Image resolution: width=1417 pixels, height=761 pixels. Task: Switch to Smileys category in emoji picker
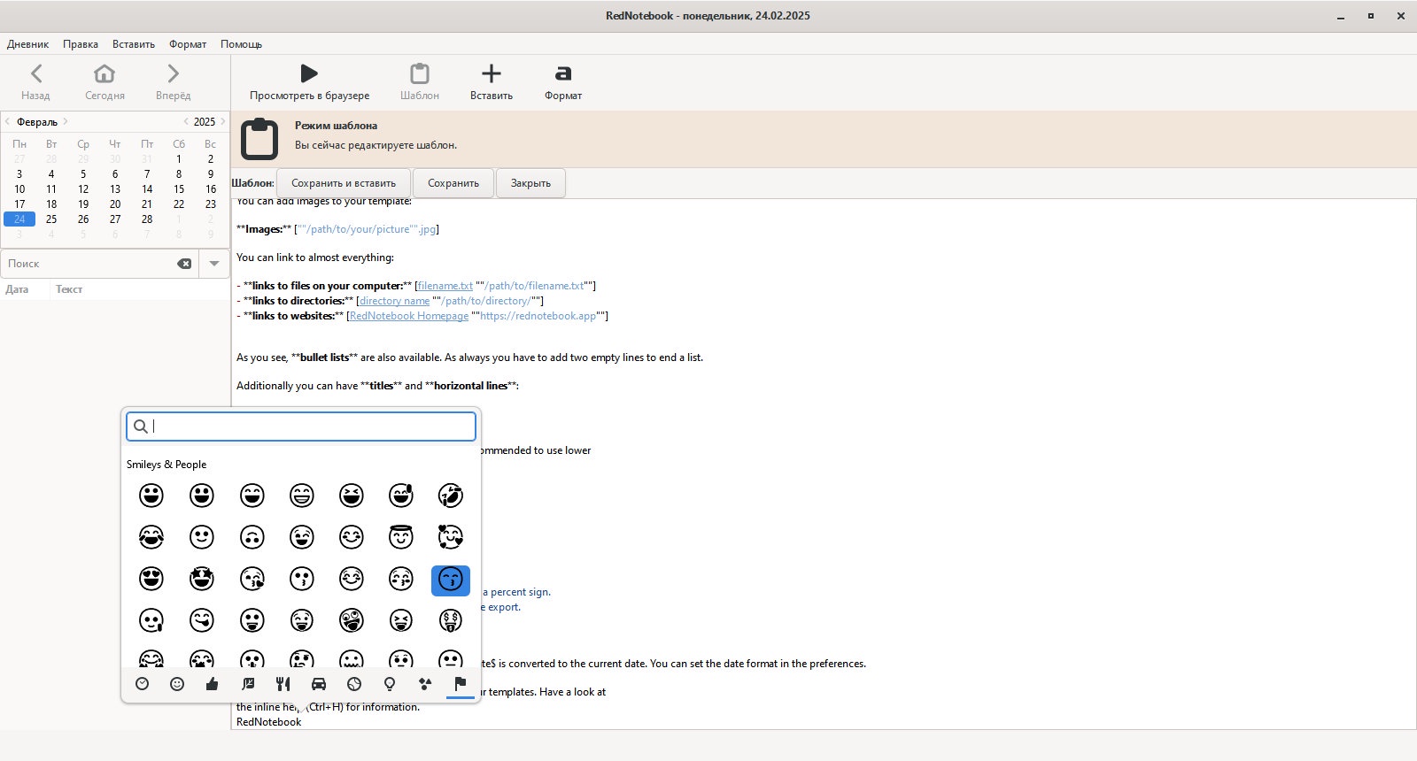[177, 684]
